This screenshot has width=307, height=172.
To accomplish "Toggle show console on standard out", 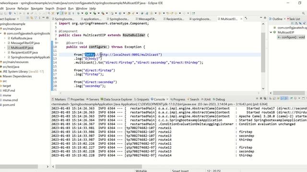I will point(283,98).
